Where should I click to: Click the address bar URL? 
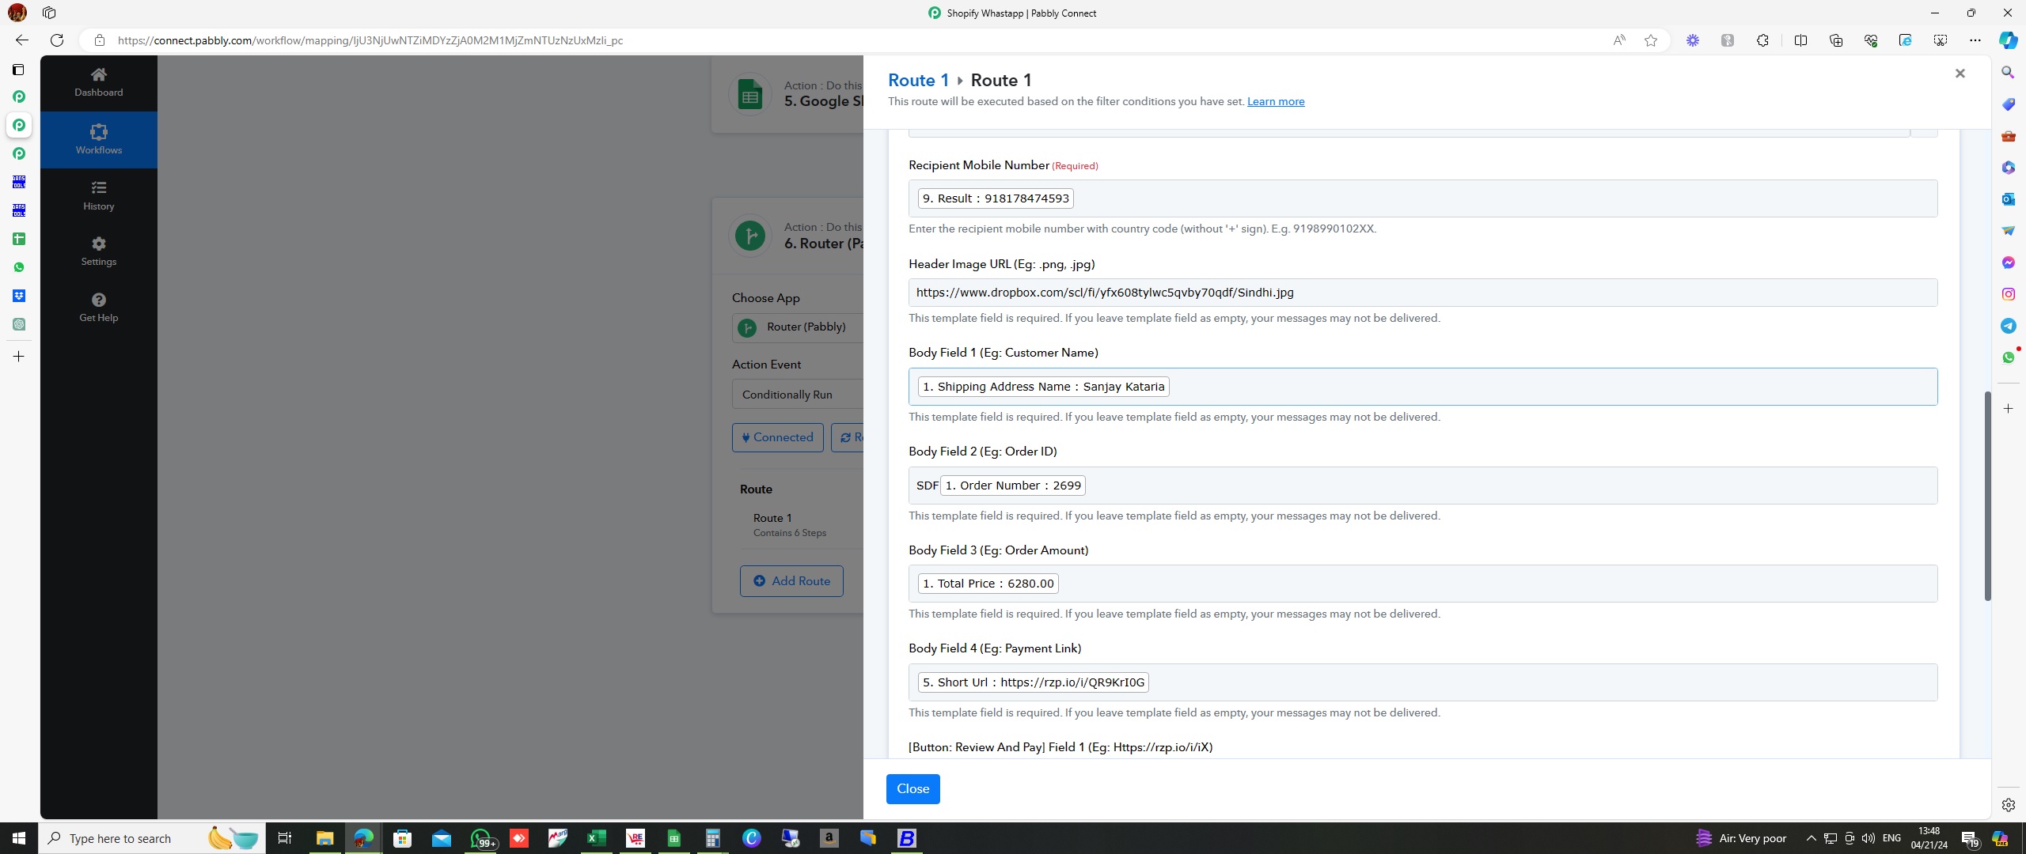click(370, 40)
